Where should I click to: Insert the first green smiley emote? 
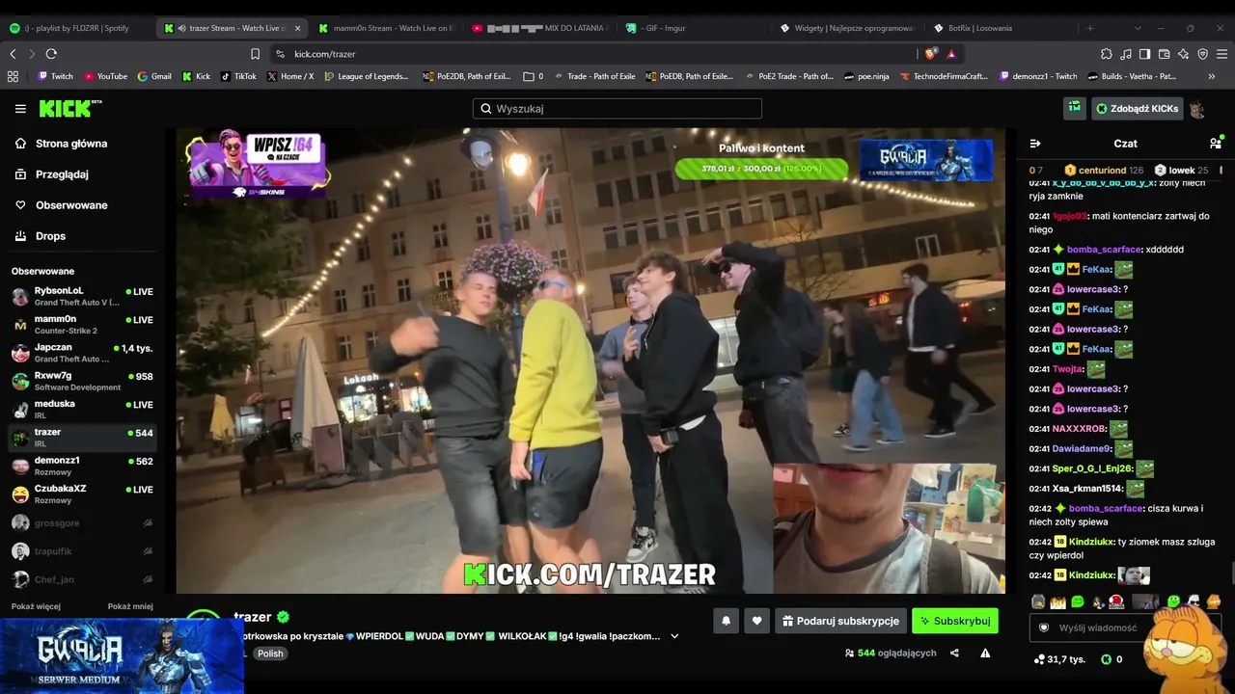coord(1078,601)
